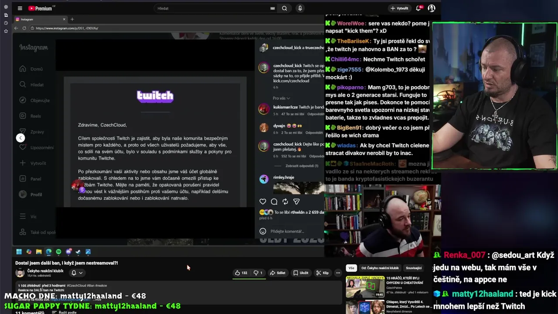Open a new browser tab with plus
Viewport: 558px width, 314px height.
tap(72, 19)
